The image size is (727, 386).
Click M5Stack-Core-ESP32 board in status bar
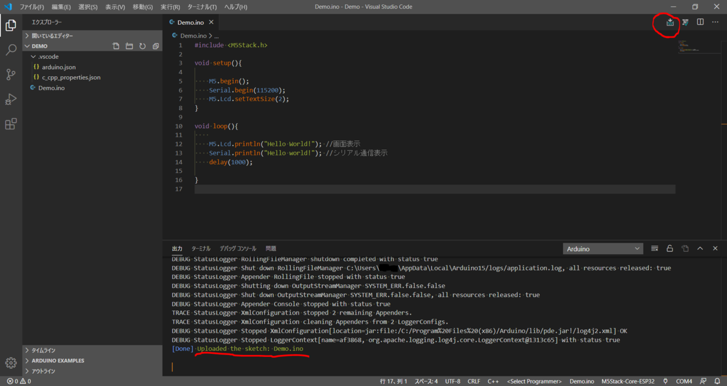[x=628, y=381]
